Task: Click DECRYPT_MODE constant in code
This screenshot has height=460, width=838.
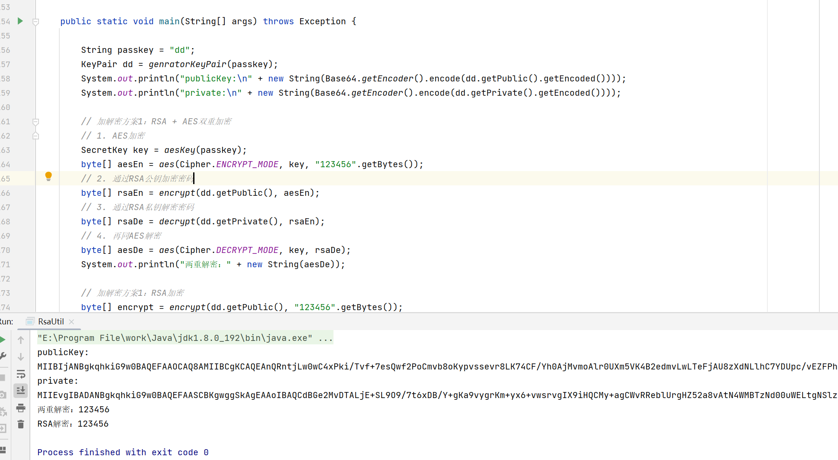Action: tap(247, 250)
